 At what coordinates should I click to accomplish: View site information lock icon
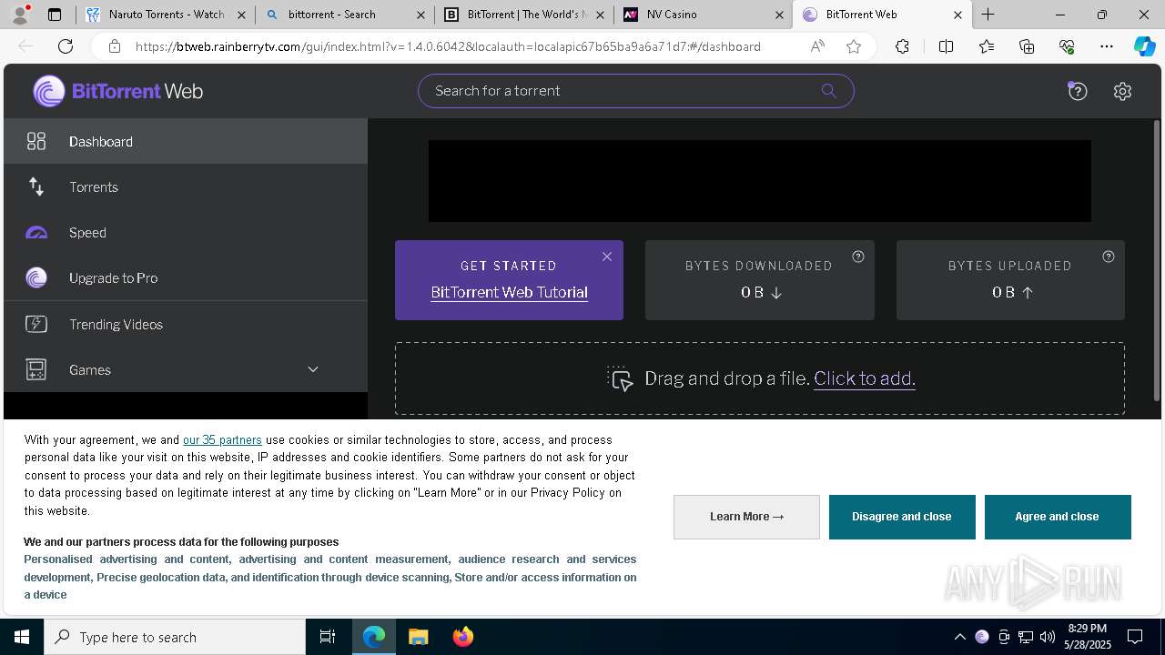pos(114,46)
